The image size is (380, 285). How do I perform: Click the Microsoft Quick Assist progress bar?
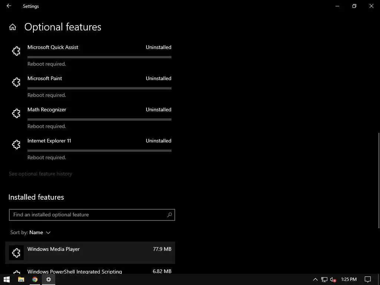pos(99,57)
